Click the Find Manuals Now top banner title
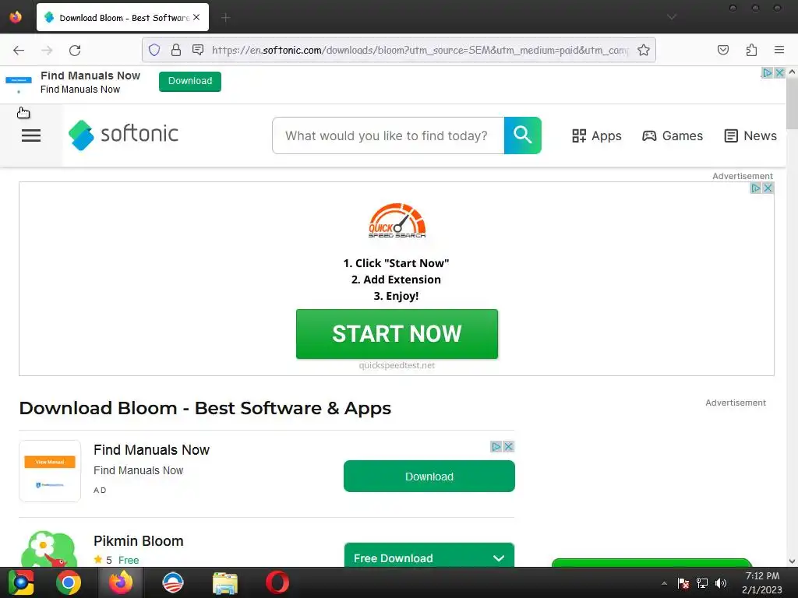The width and height of the screenshot is (798, 598). pos(90,76)
